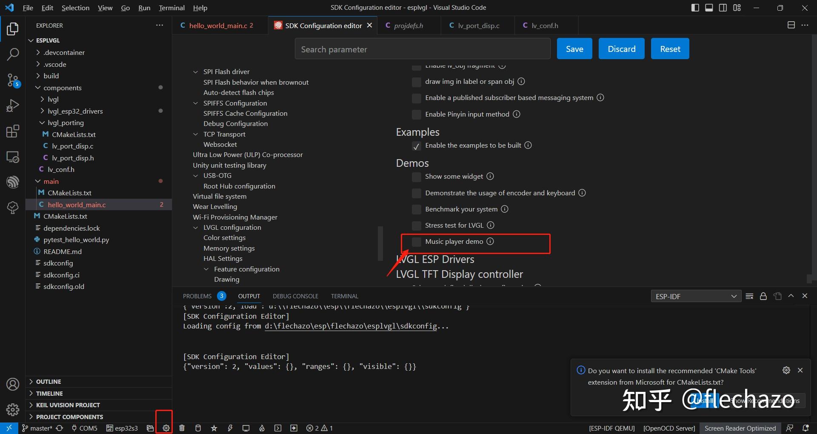Clear output panel icon
817x434 pixels.
point(750,296)
